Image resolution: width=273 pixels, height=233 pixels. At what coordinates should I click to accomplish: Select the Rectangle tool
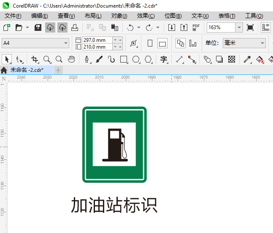(x=124, y=59)
